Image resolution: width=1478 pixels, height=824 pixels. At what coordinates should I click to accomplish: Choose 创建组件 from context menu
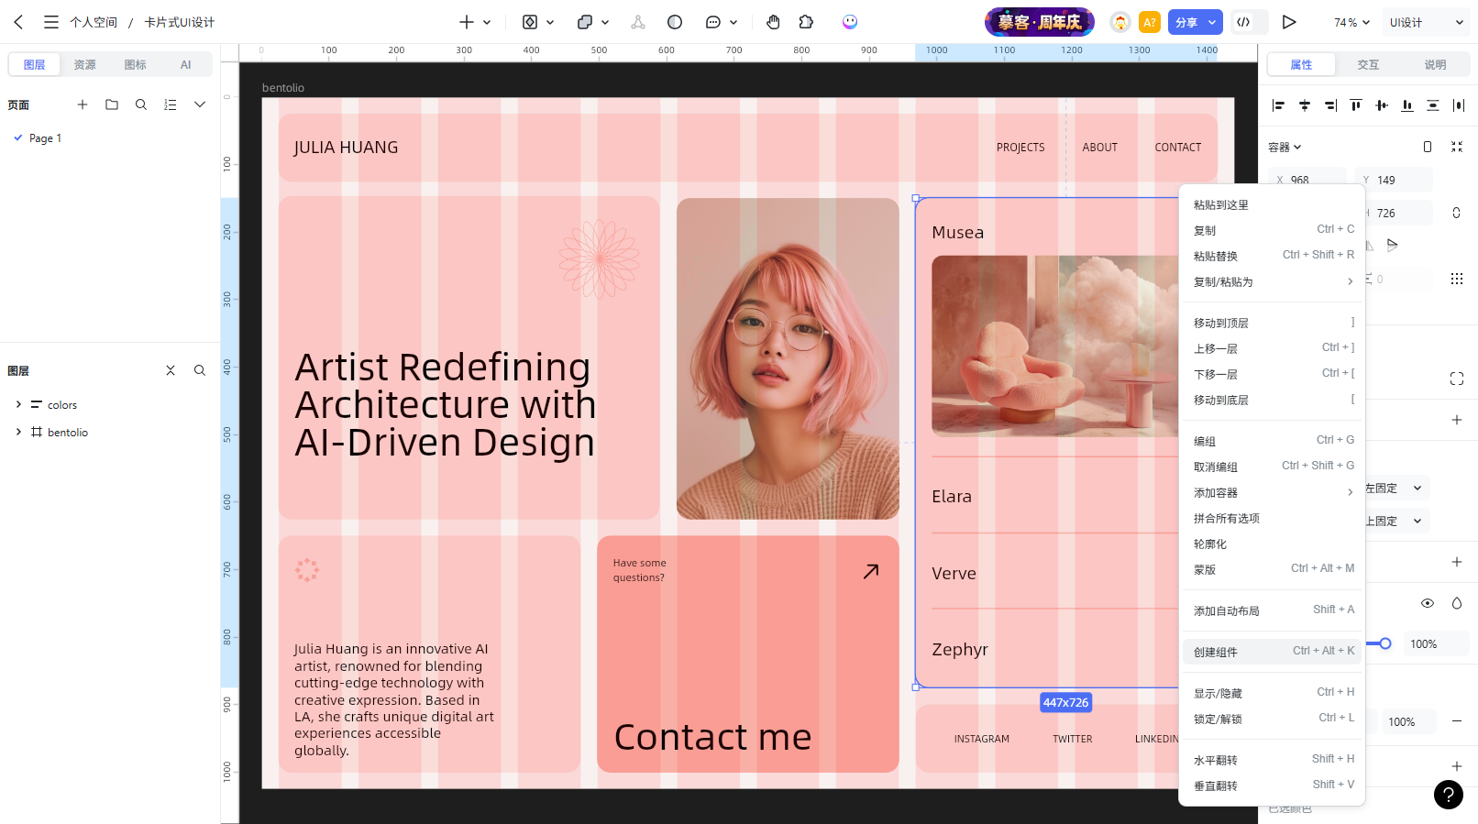[1272, 652]
